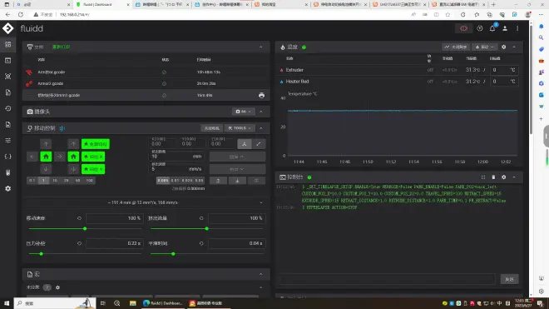This screenshot has height=309, width=549.
Task: Open the Settings gear in the sidebar
Action: click(x=7, y=188)
